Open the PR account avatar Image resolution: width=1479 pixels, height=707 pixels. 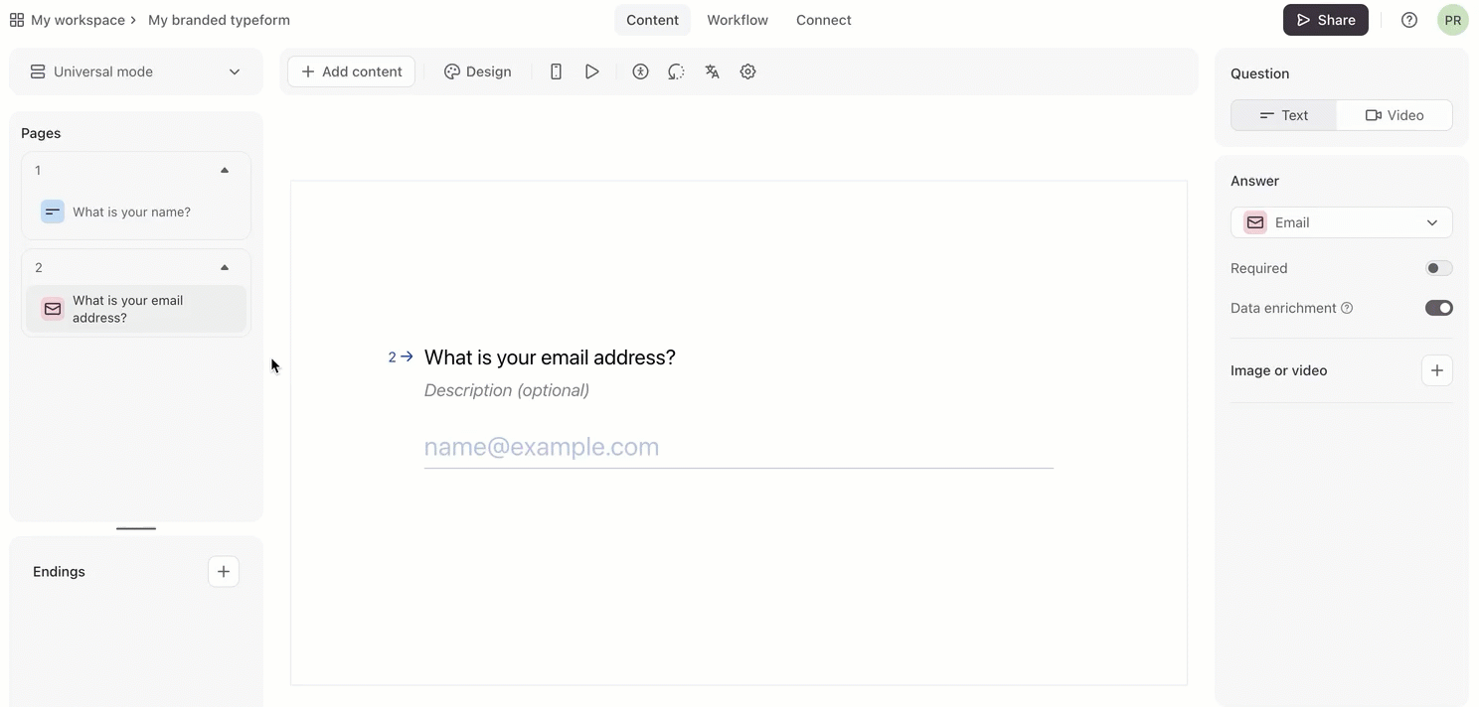click(x=1453, y=20)
